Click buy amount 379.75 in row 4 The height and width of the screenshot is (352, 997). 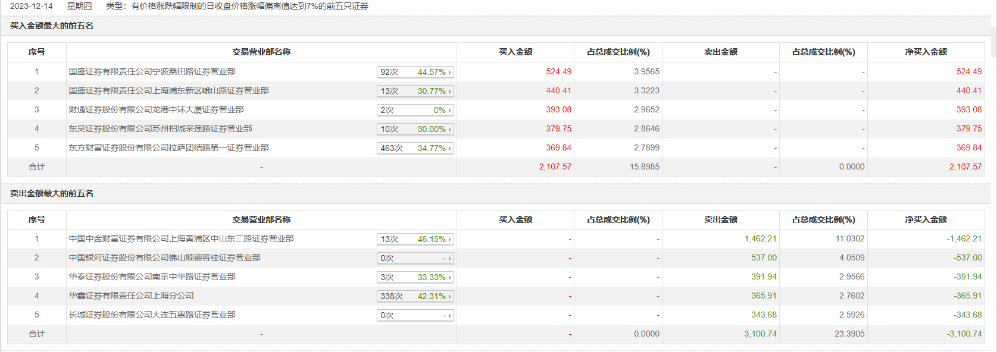point(558,128)
